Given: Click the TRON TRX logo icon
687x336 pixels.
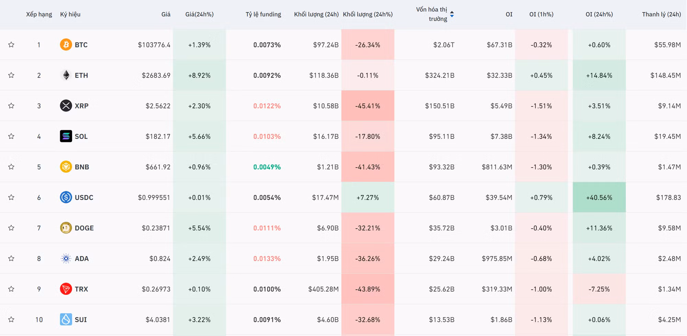Looking at the screenshot, I should [x=66, y=289].
